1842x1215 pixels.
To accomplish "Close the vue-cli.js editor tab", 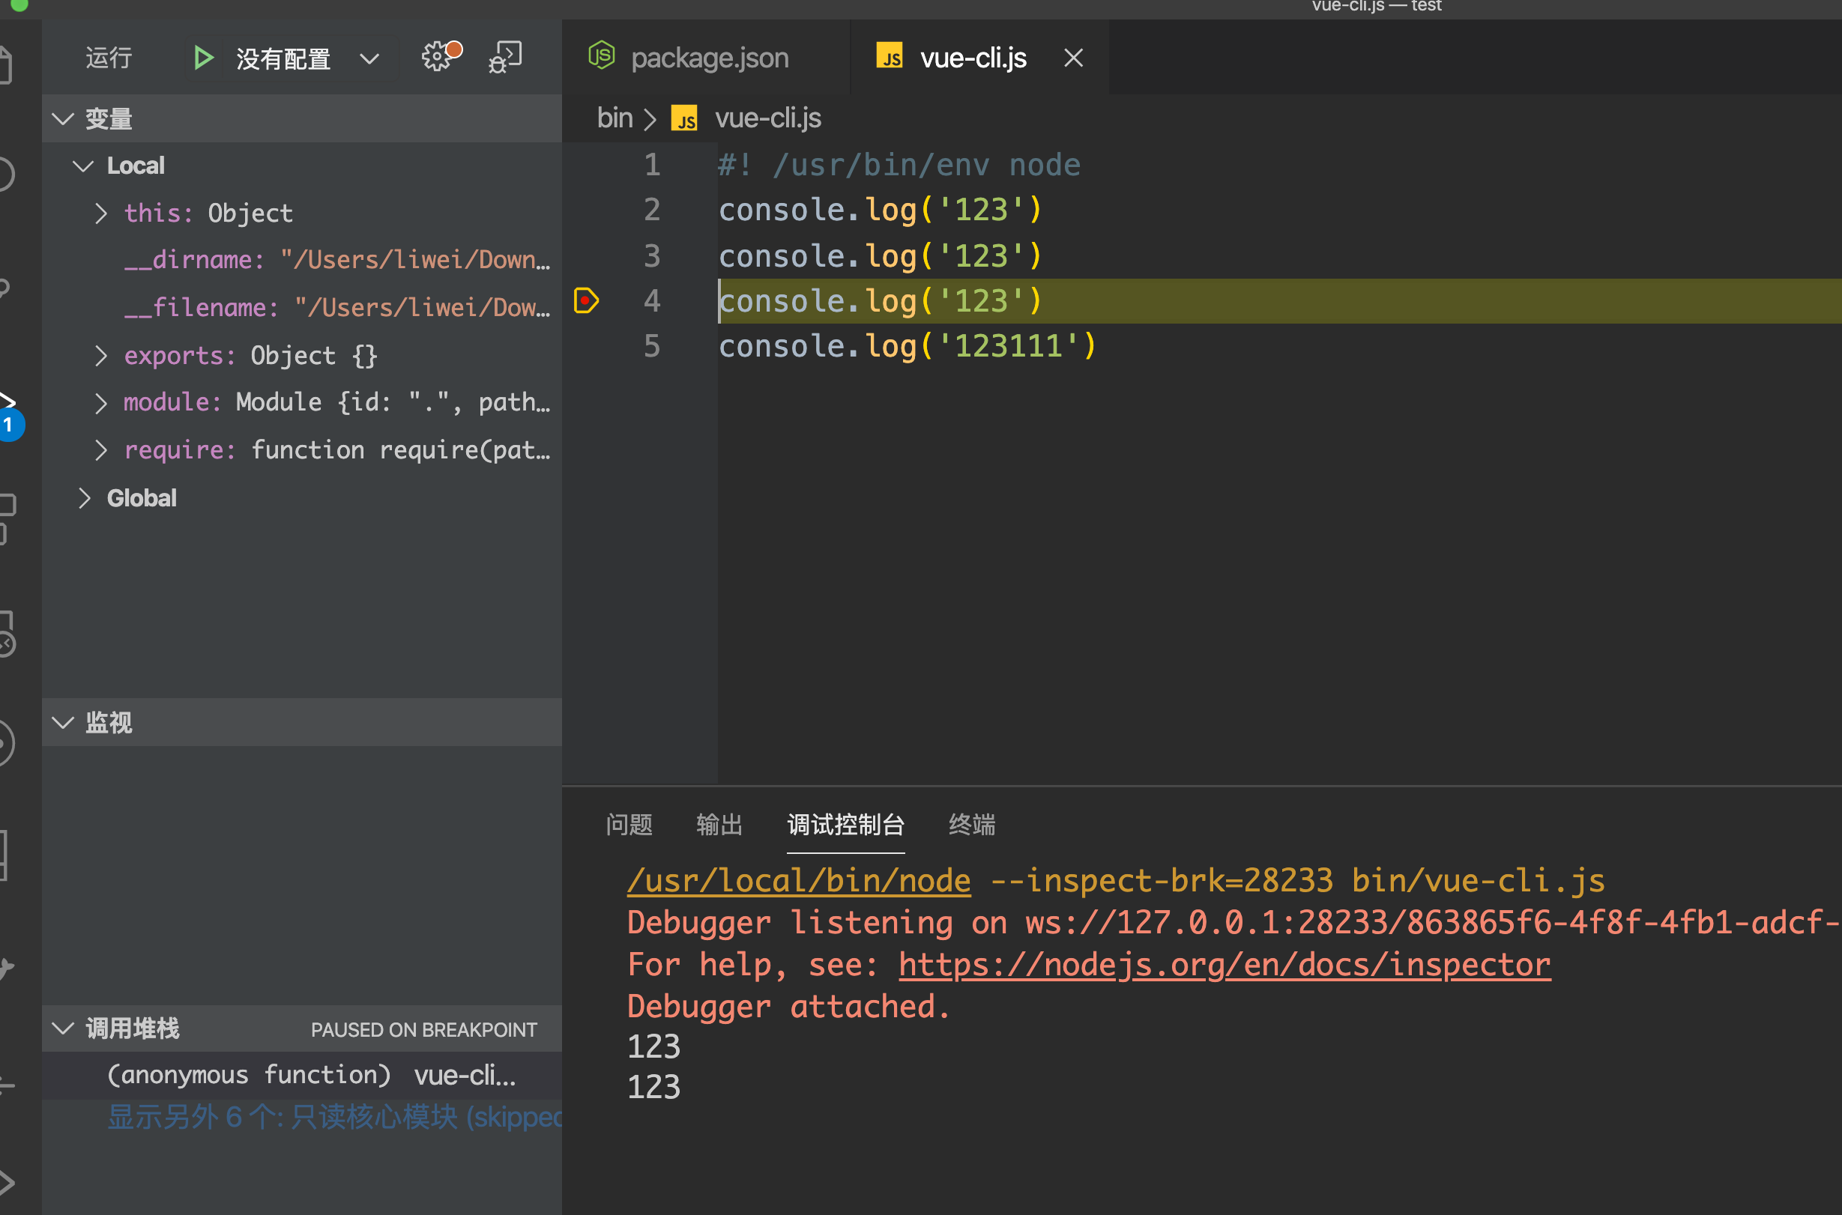I will click(x=1074, y=58).
